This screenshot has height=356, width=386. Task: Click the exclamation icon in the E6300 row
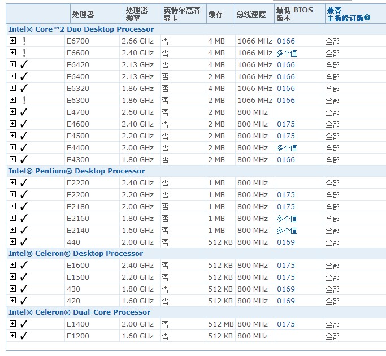tap(24, 100)
